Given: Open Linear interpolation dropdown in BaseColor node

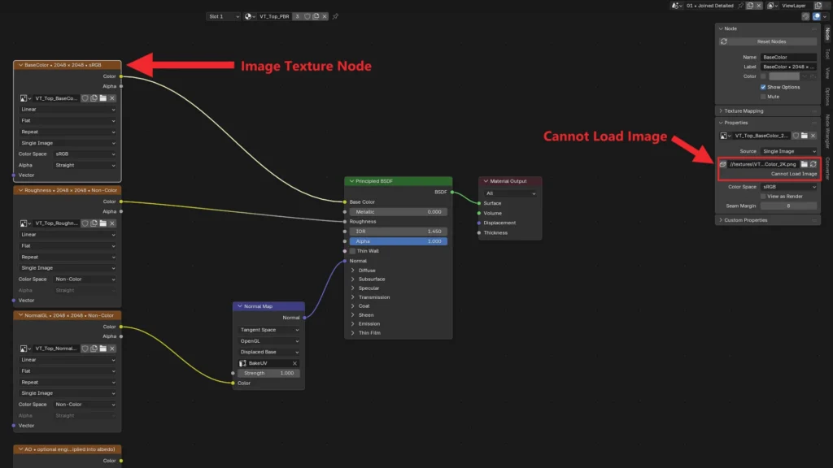Looking at the screenshot, I should tap(68, 110).
